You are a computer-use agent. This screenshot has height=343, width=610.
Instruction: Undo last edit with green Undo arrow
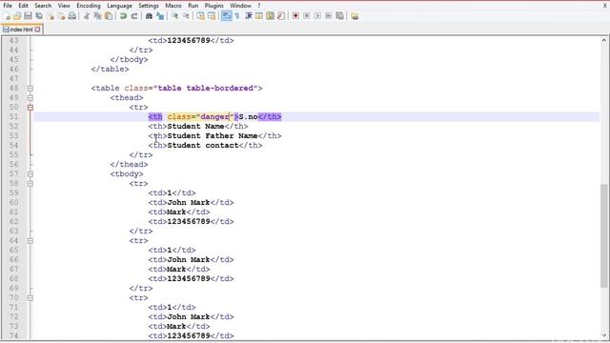(x=123, y=16)
